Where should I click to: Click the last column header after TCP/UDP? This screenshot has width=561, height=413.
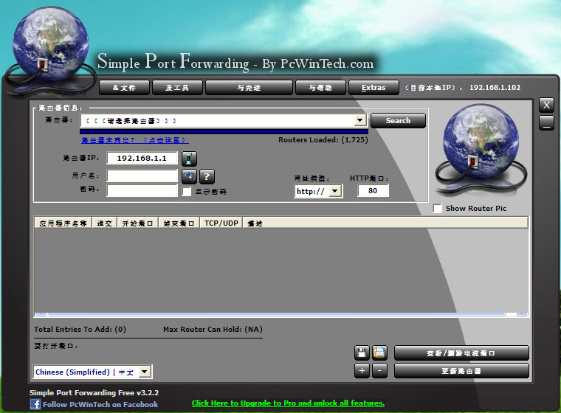point(385,223)
